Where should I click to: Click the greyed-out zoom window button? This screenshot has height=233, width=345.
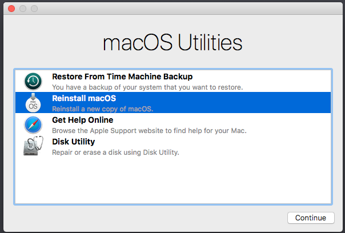(x=34, y=9)
